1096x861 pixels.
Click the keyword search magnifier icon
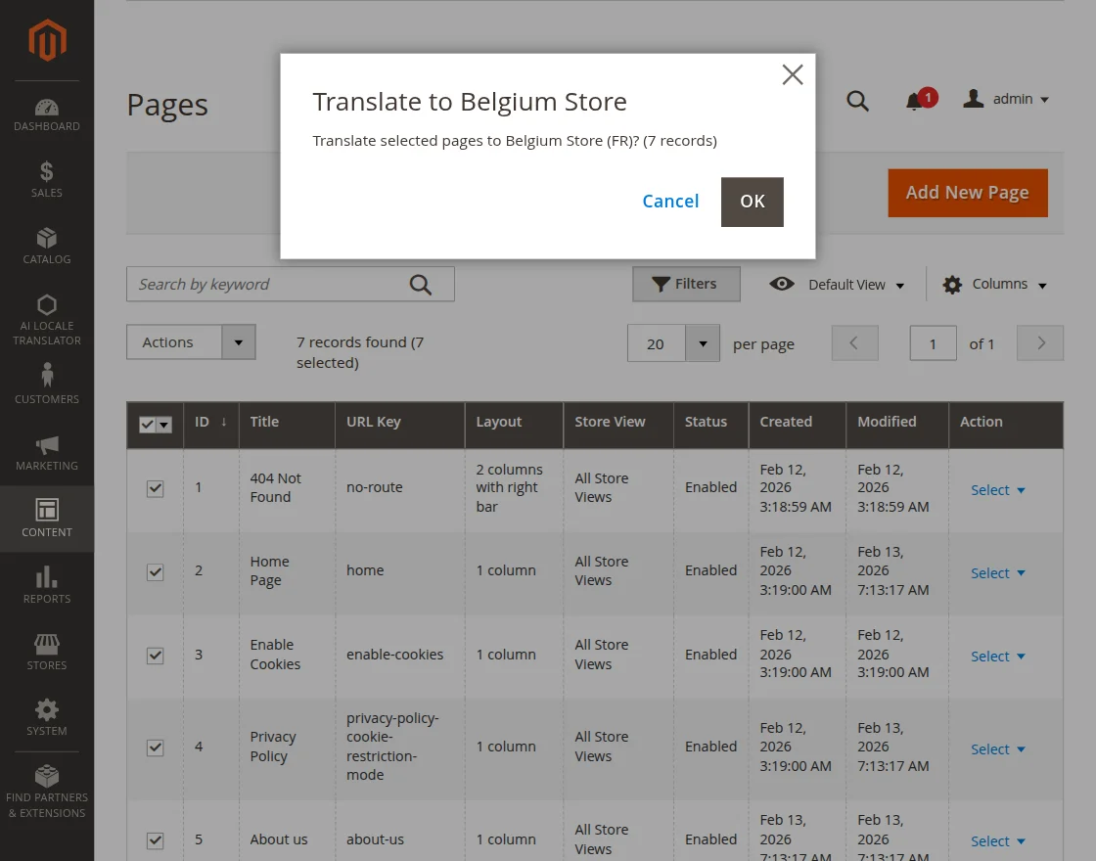tap(421, 285)
